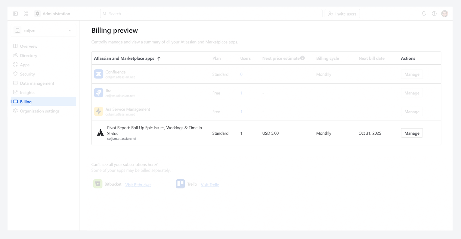Viewport: 461px width, 239px height.
Task: Open Organization settings in the sidebar
Action: [43, 111]
